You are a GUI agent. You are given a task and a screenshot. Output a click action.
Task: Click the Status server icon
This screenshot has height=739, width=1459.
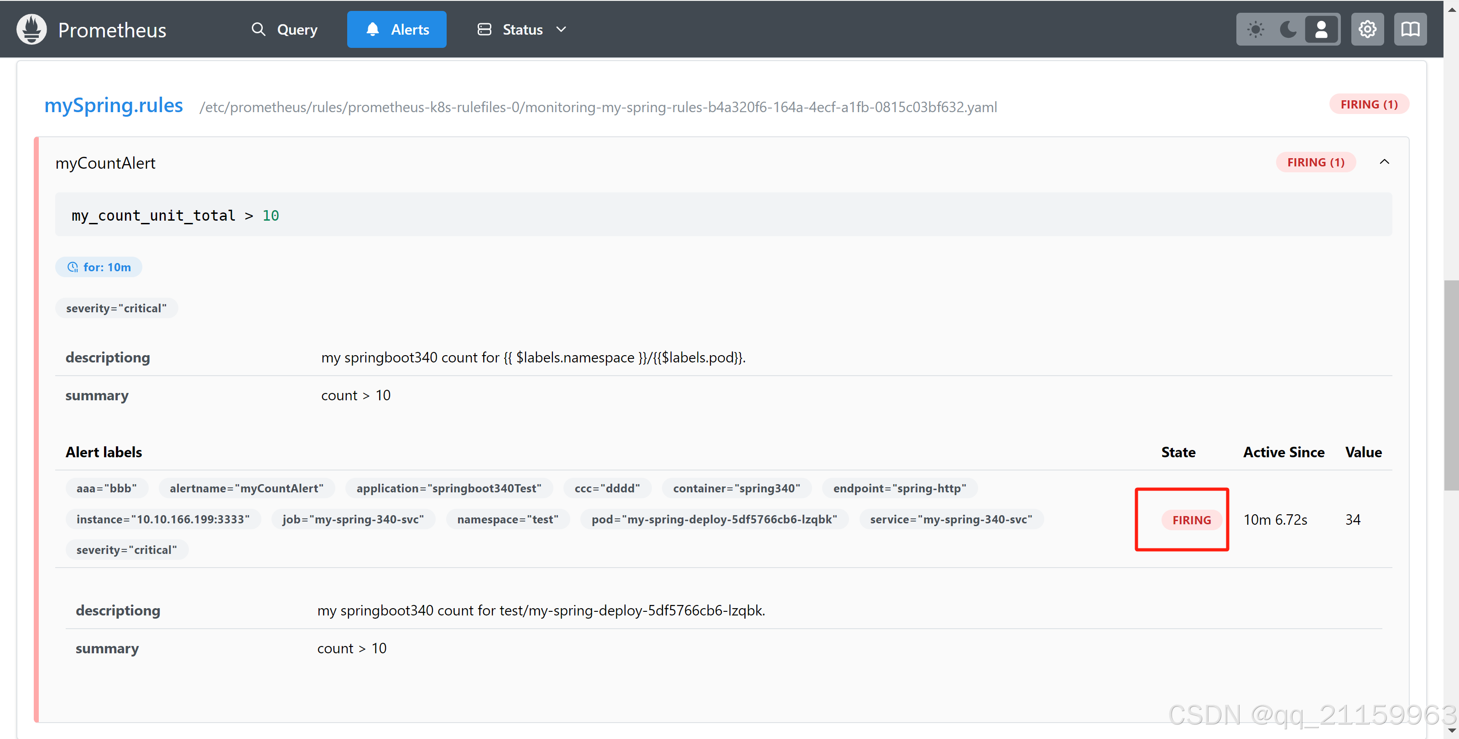pos(484,30)
